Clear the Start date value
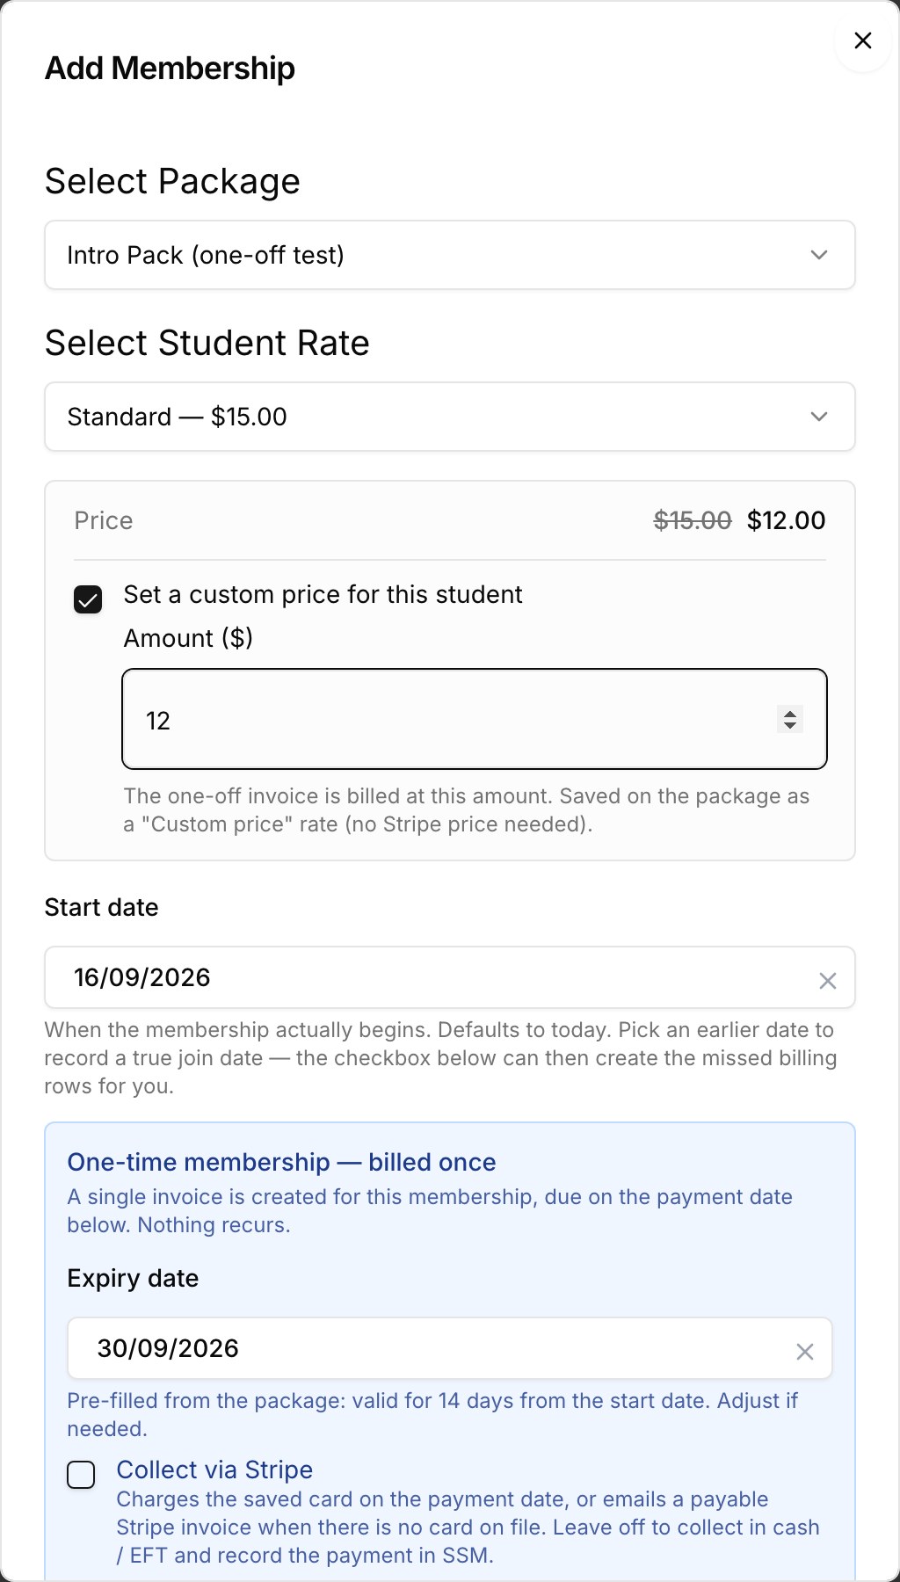This screenshot has height=1582, width=900. [x=828, y=981]
